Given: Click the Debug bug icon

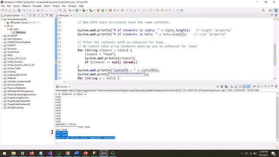Looking at the screenshot, I should coord(70,10).
